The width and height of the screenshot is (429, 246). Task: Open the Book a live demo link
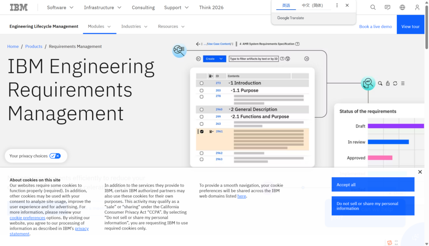click(x=375, y=26)
